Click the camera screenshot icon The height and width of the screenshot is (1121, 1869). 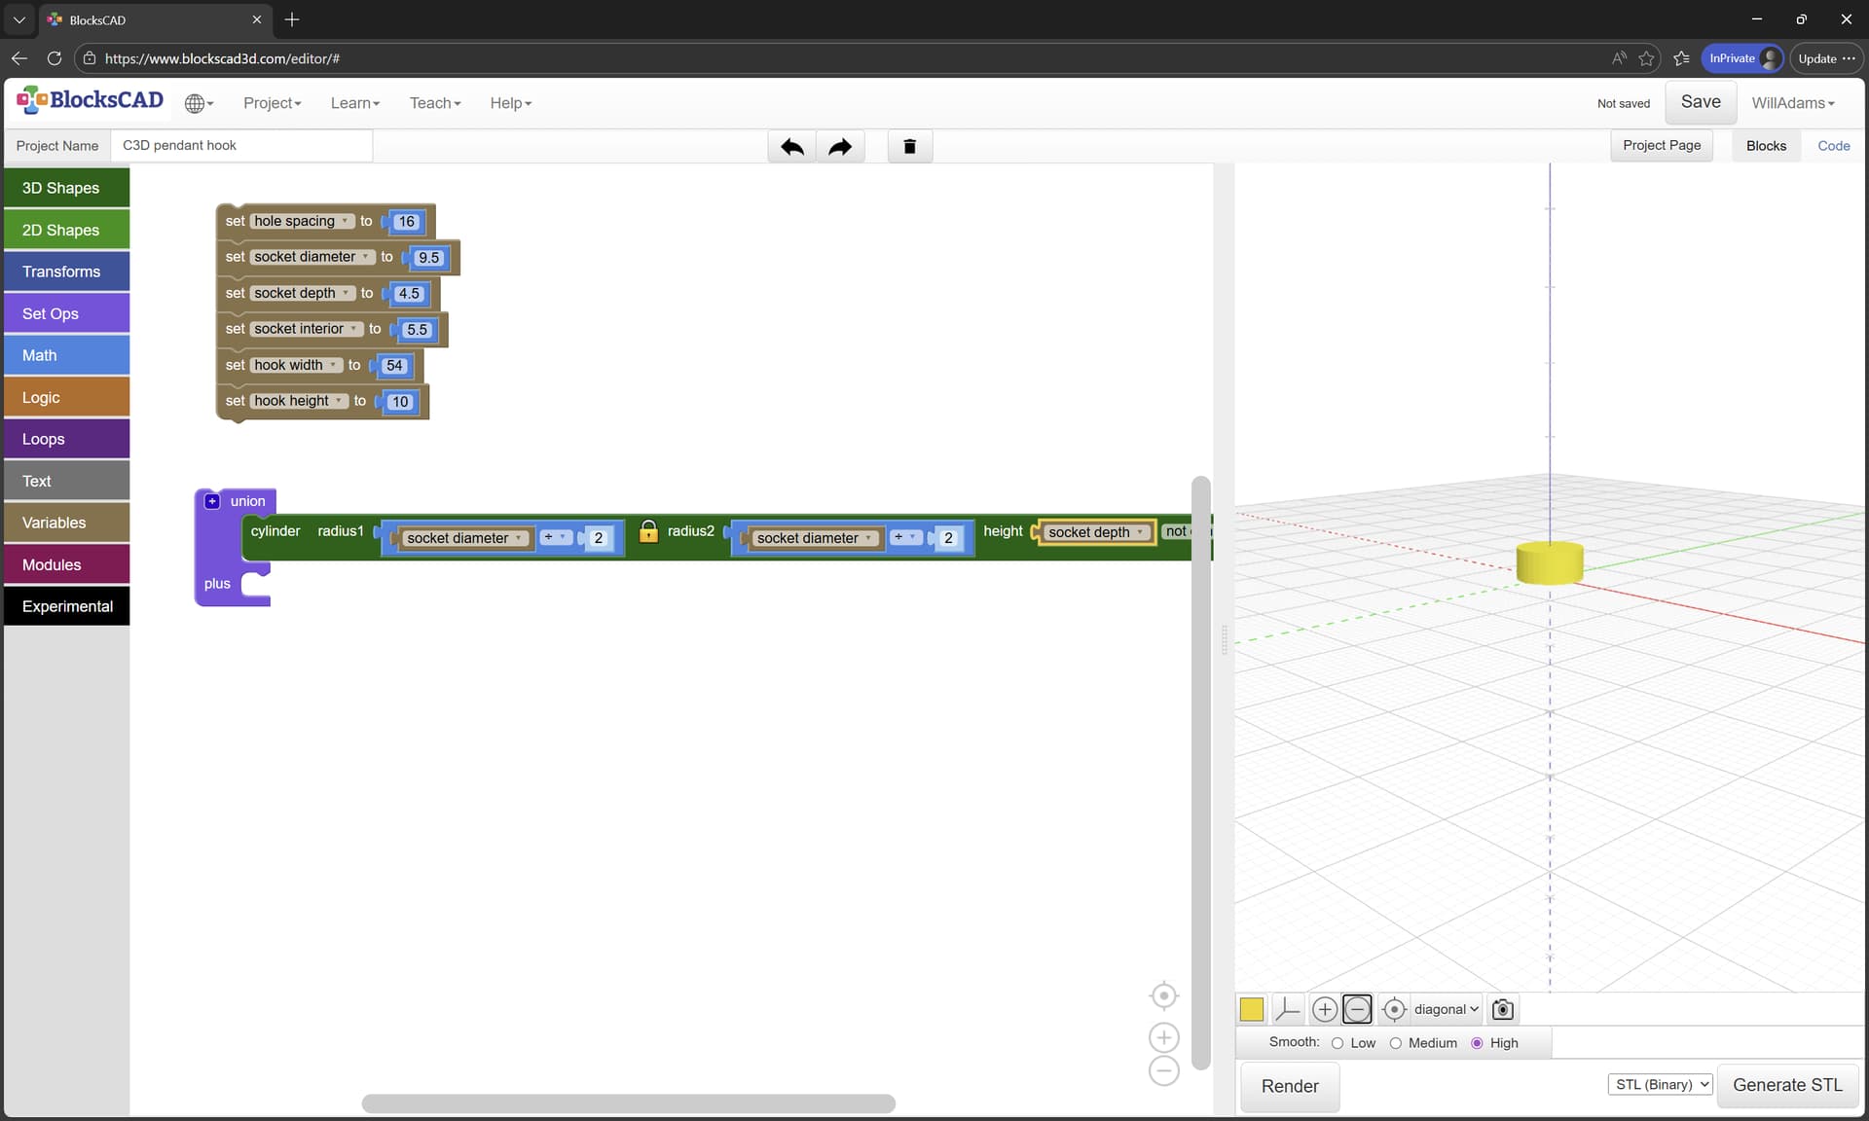coord(1502,1009)
